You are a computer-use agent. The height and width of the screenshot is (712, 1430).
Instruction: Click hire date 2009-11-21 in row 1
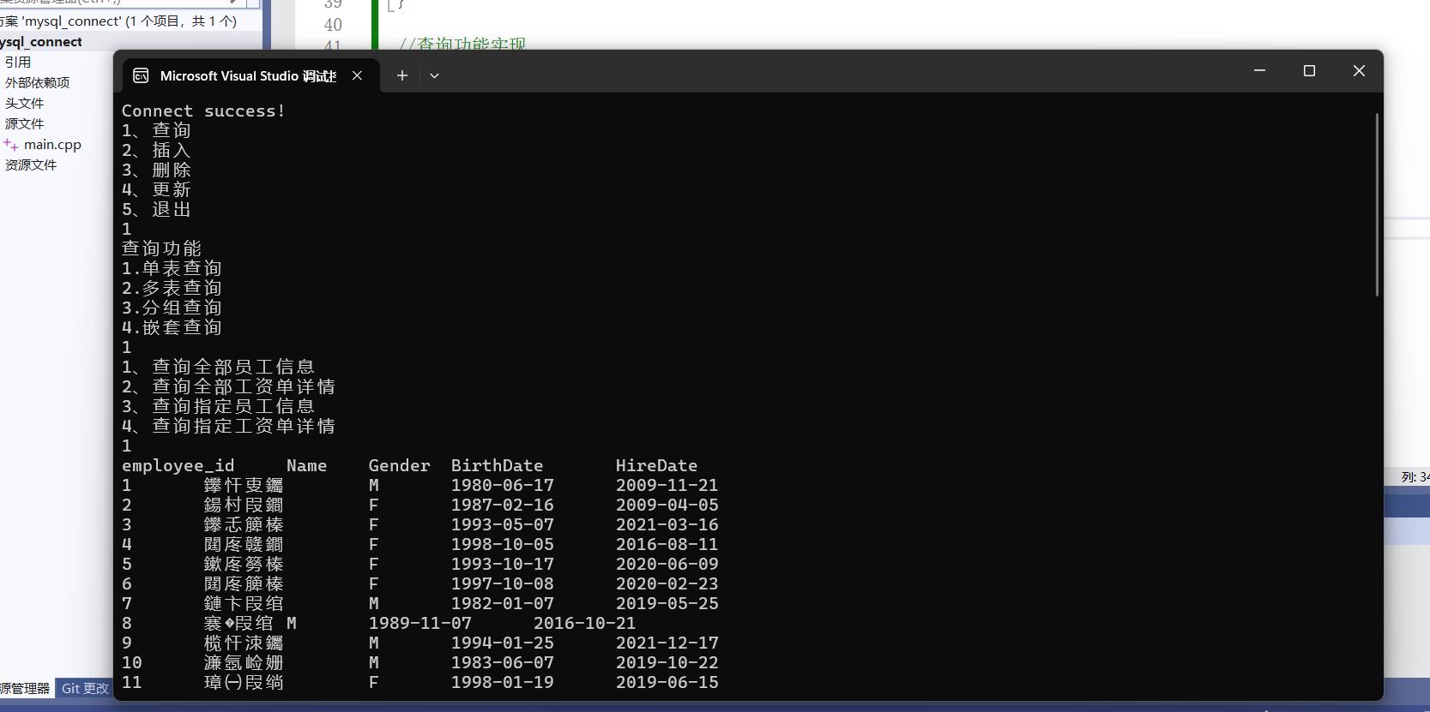(667, 486)
